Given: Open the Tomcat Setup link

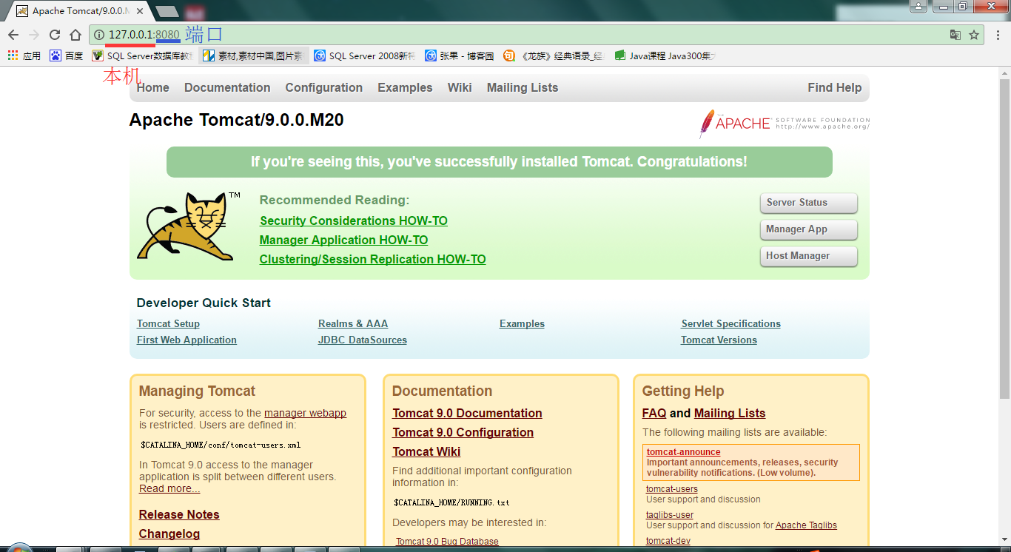Looking at the screenshot, I should click(168, 323).
